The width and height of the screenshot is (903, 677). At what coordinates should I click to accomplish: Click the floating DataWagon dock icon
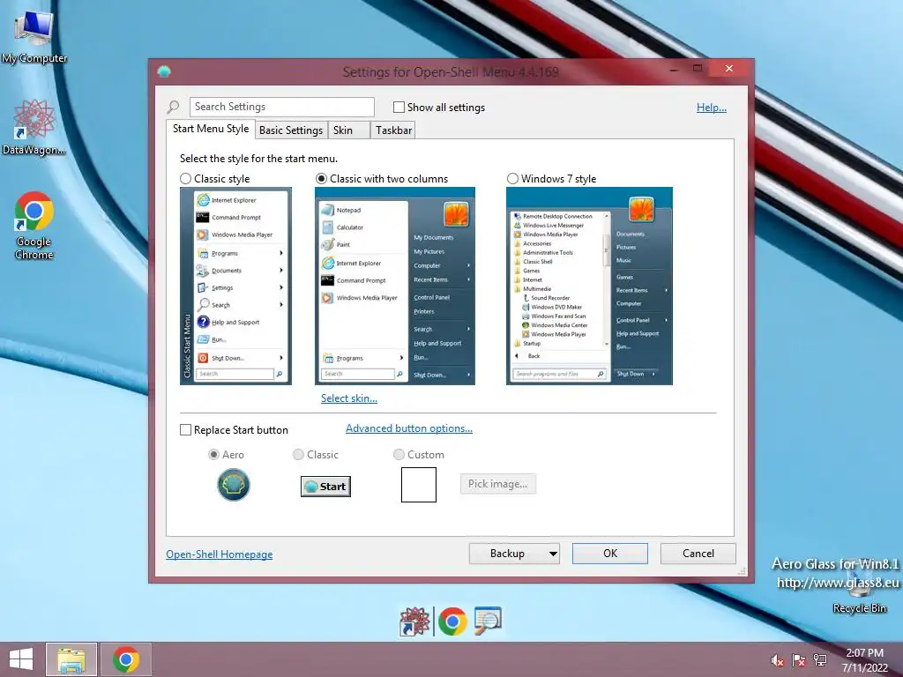[414, 621]
